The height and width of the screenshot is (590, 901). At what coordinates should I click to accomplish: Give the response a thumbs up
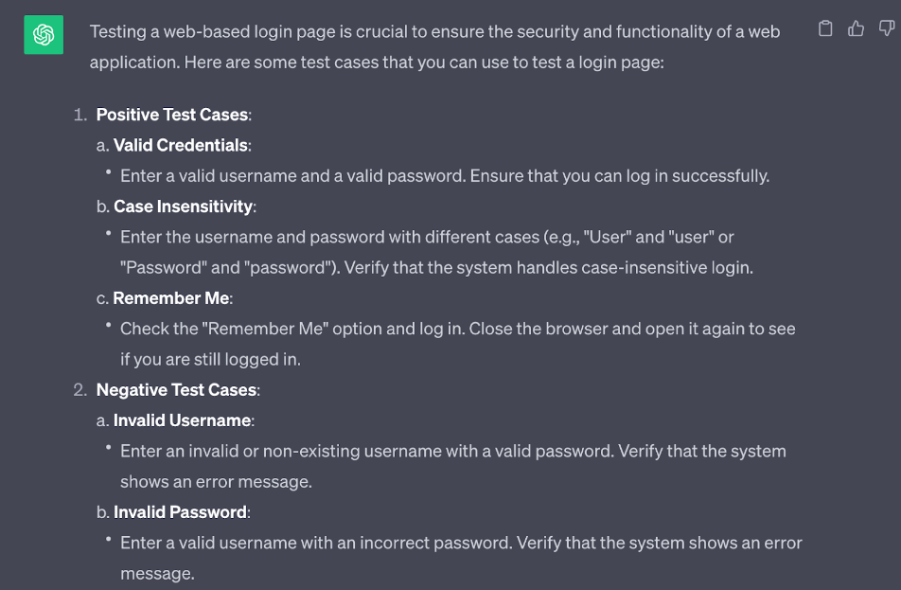coord(856,28)
